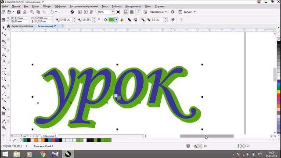Click the full-screen preview icon
The height and width of the screenshot is (158, 281).
(x=118, y=12)
